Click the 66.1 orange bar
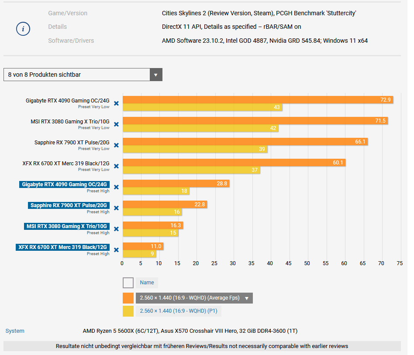414x355 pixels. [245, 142]
